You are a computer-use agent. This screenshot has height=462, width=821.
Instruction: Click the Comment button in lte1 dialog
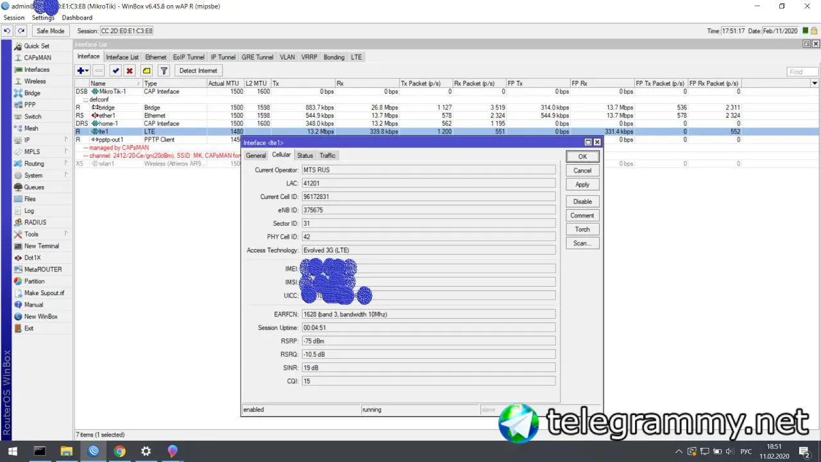point(582,216)
